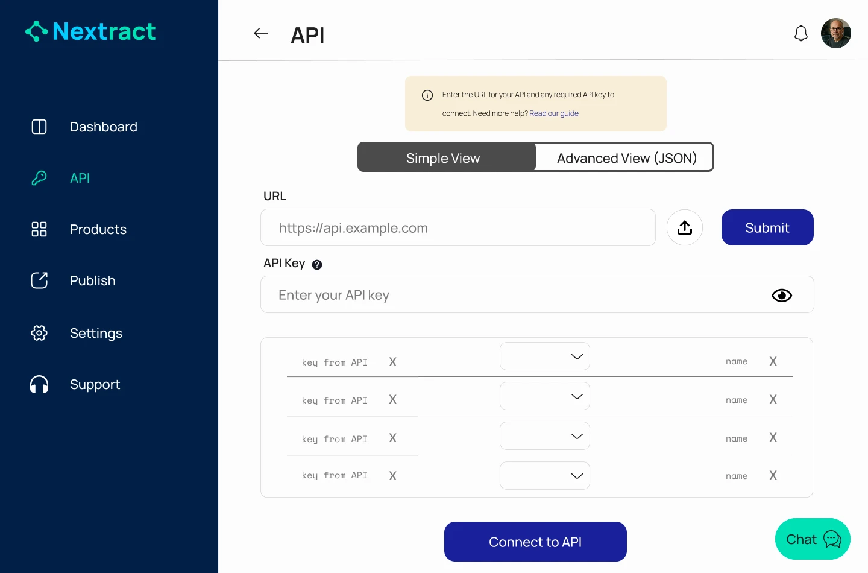868x573 pixels.
Task: Click the upload icon beside URL field
Action: tap(685, 227)
